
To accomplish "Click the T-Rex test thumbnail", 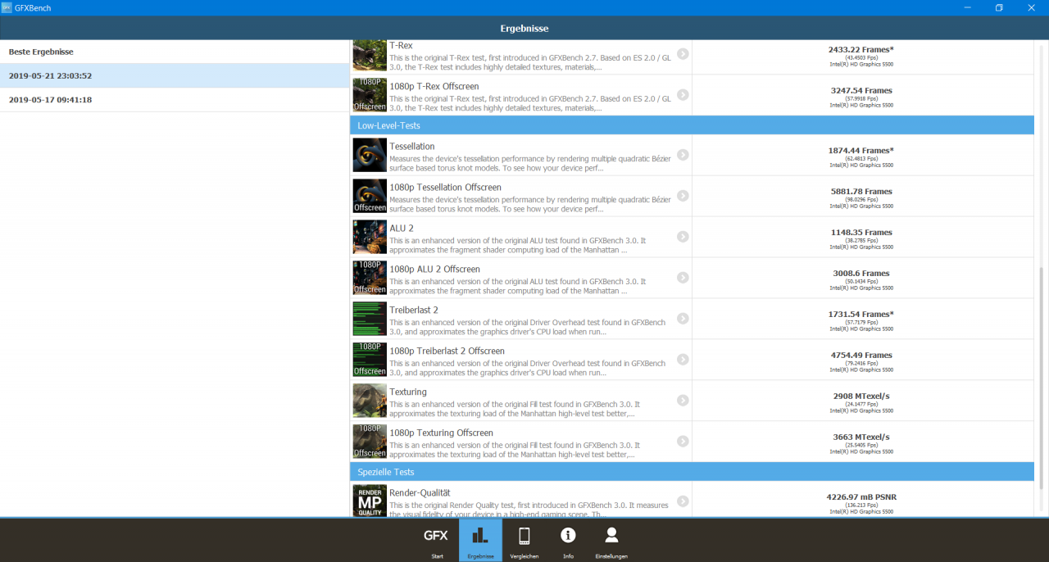I will (x=370, y=55).
